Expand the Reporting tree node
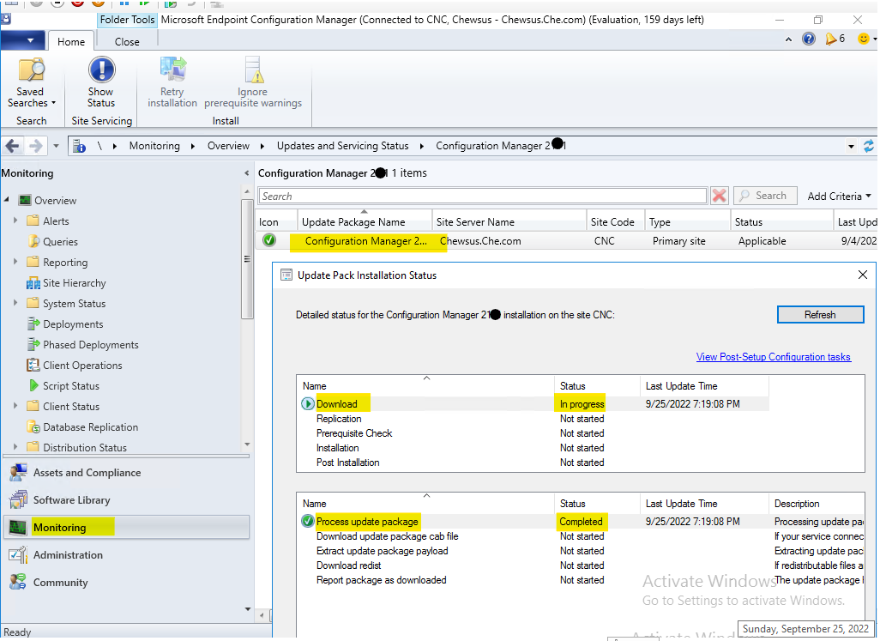Screen dimensions: 880x641 coord(15,262)
